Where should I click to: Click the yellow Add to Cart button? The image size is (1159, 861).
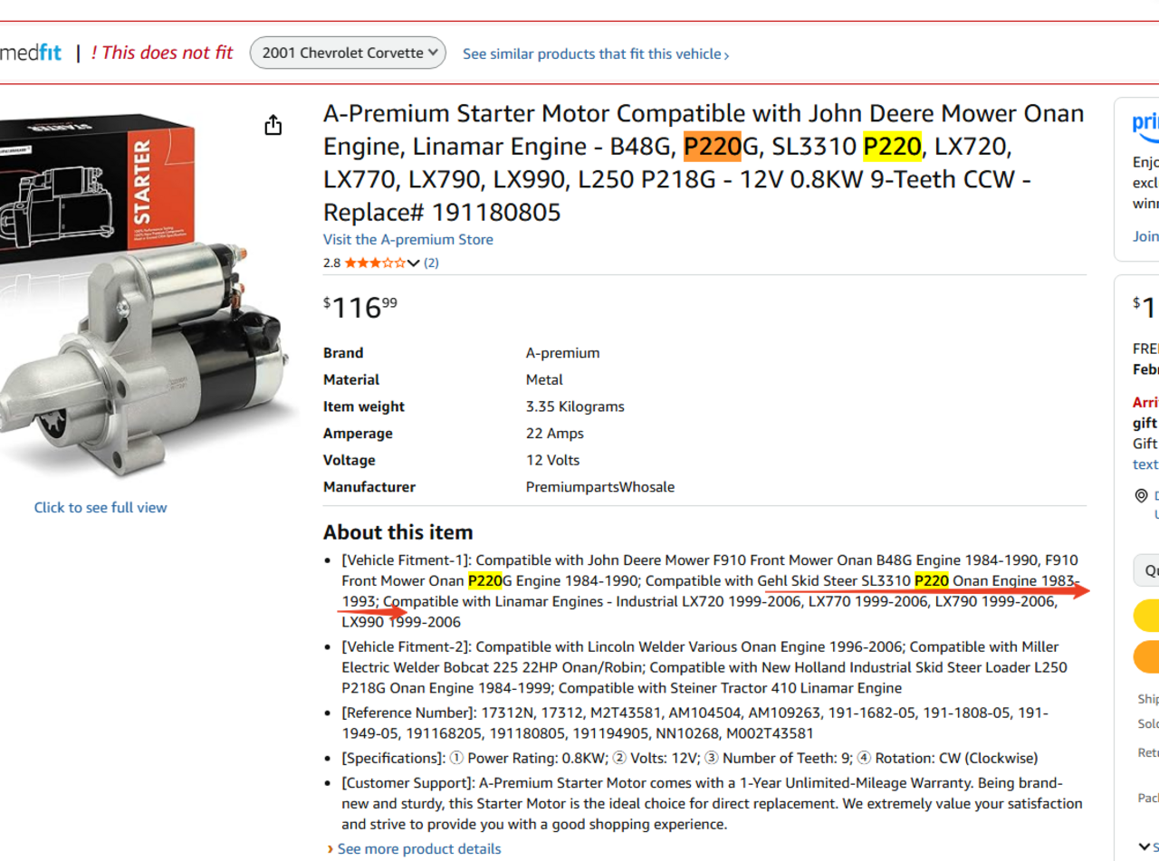click(1146, 615)
